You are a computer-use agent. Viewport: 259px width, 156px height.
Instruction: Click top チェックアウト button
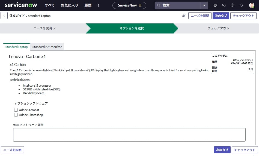click(x=243, y=16)
